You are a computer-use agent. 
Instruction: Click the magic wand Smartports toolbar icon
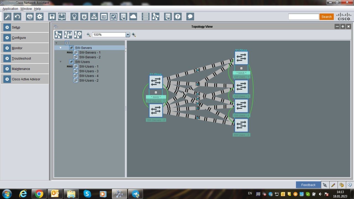point(7,17)
